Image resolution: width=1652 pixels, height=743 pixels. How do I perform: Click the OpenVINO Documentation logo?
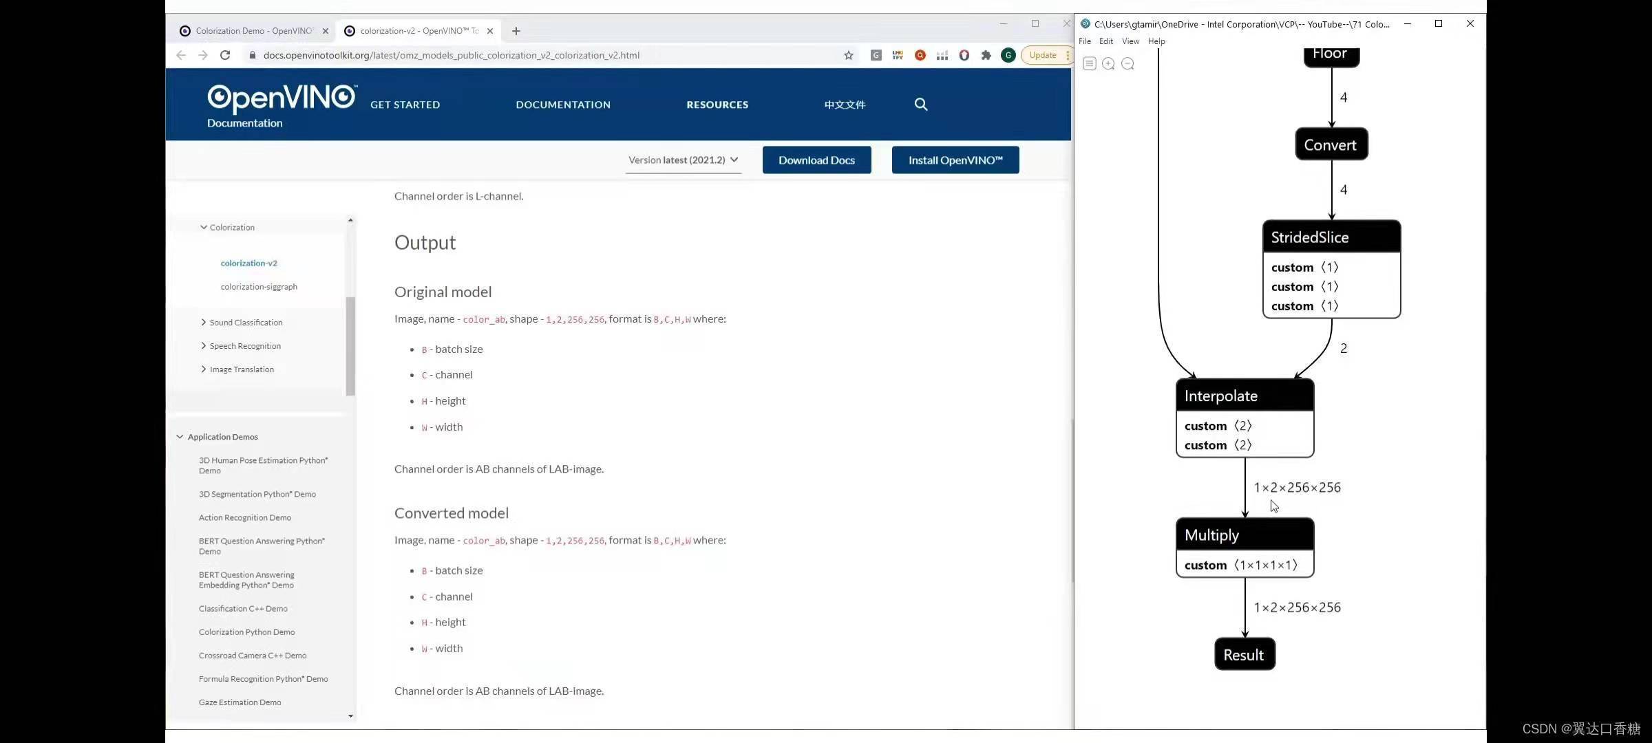tap(282, 106)
